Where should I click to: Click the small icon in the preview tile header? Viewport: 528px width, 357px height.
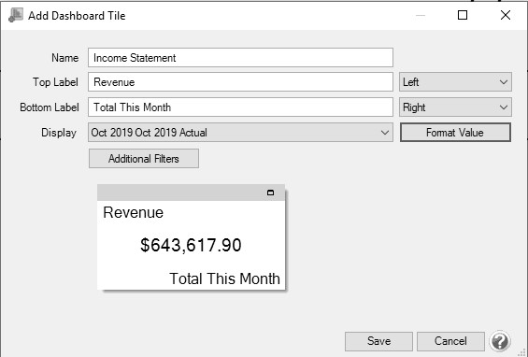point(270,193)
